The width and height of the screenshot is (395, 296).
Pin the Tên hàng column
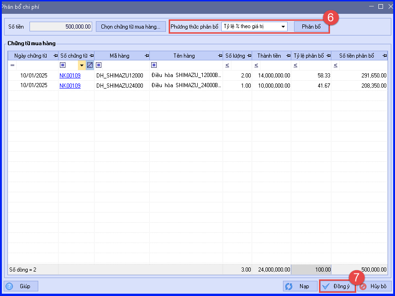pos(220,56)
